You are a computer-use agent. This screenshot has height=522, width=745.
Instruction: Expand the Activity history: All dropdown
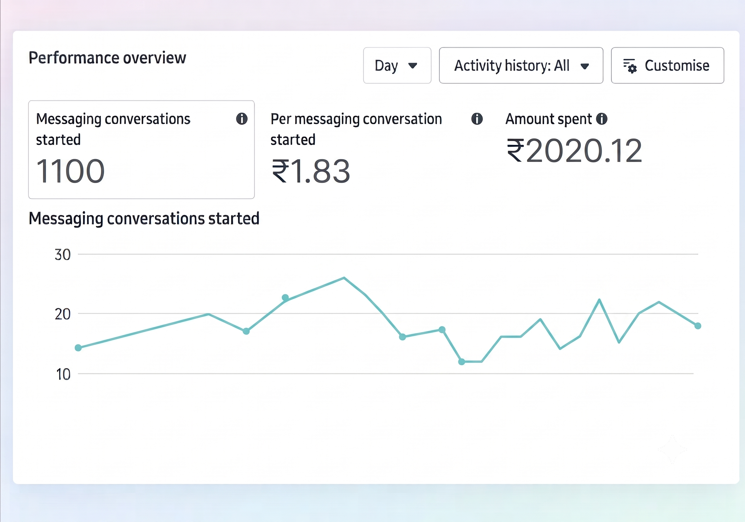pyautogui.click(x=521, y=66)
